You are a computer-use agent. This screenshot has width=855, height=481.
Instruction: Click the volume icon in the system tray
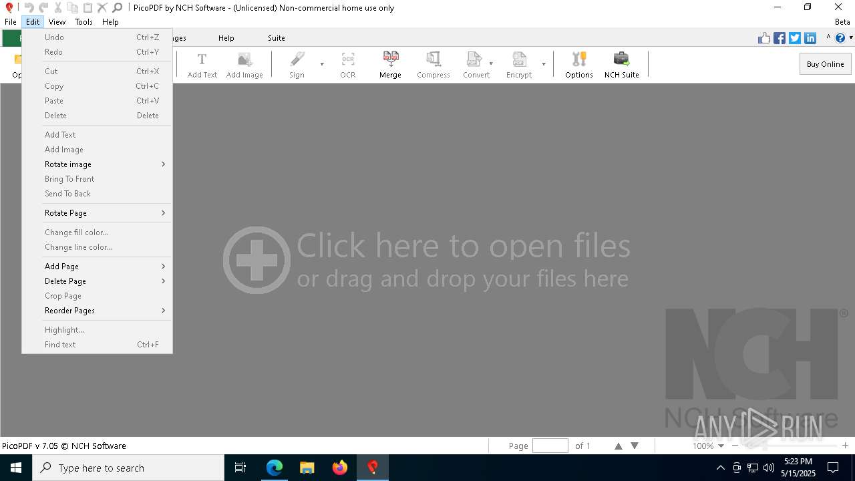(769, 468)
